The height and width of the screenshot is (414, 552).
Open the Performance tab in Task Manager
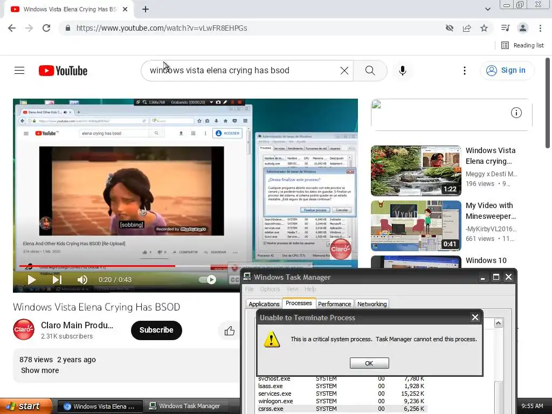pyautogui.click(x=334, y=304)
